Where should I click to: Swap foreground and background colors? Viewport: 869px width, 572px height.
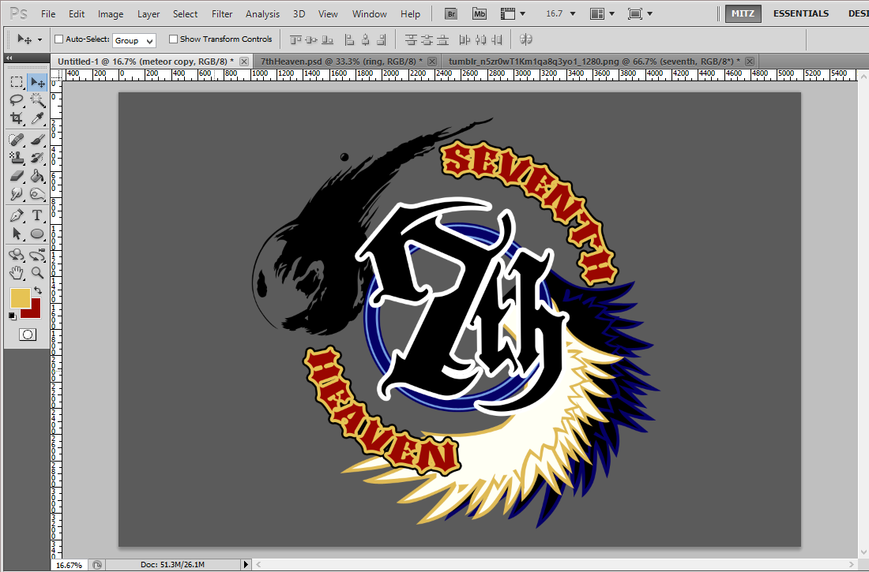click(38, 290)
